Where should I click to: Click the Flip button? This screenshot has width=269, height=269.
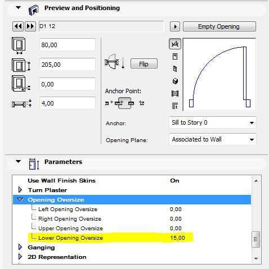tap(144, 64)
